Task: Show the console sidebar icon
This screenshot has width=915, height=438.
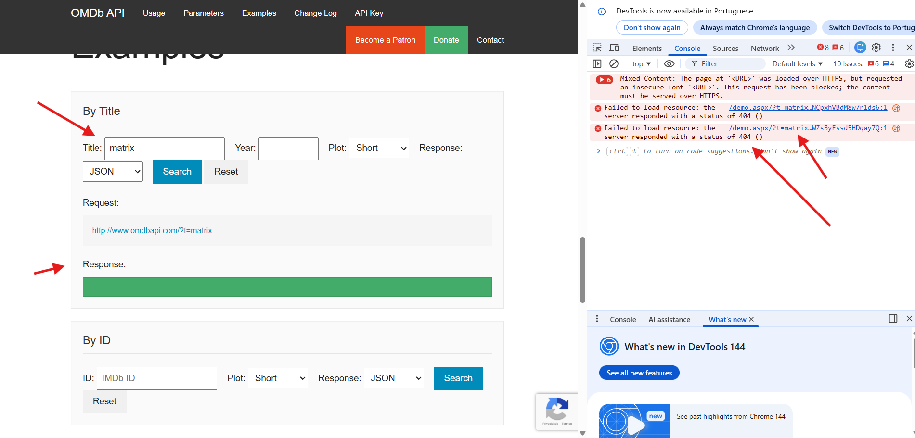Action: [x=597, y=63]
